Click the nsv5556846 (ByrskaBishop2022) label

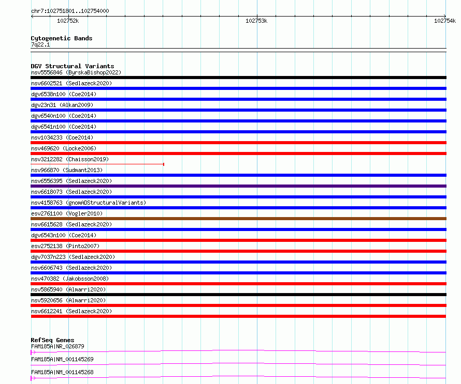click(x=76, y=72)
